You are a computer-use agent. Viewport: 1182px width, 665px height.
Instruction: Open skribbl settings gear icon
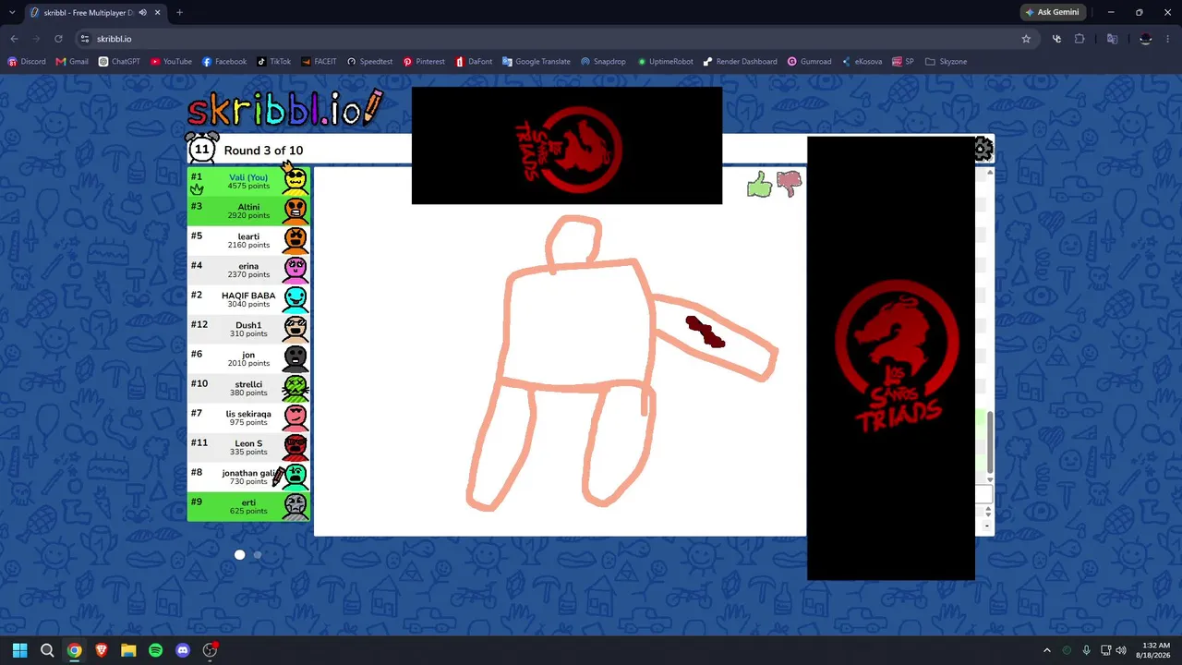tap(983, 149)
